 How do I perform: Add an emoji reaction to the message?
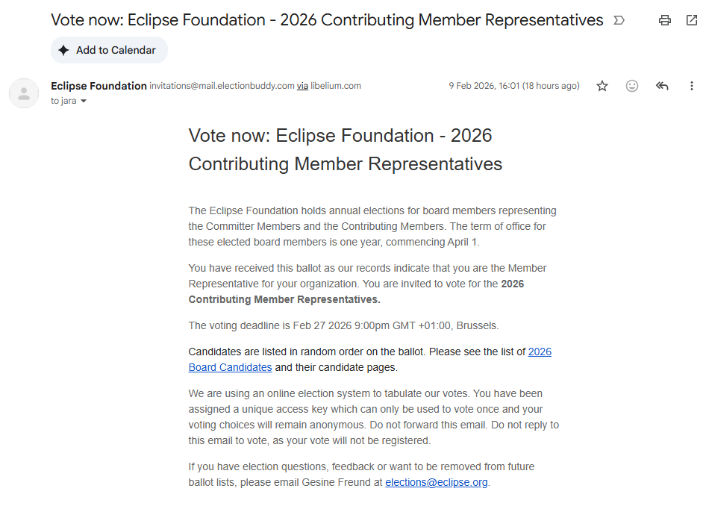tap(632, 86)
